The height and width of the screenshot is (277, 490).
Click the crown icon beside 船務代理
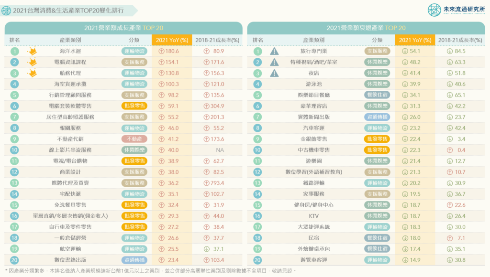click(32, 73)
